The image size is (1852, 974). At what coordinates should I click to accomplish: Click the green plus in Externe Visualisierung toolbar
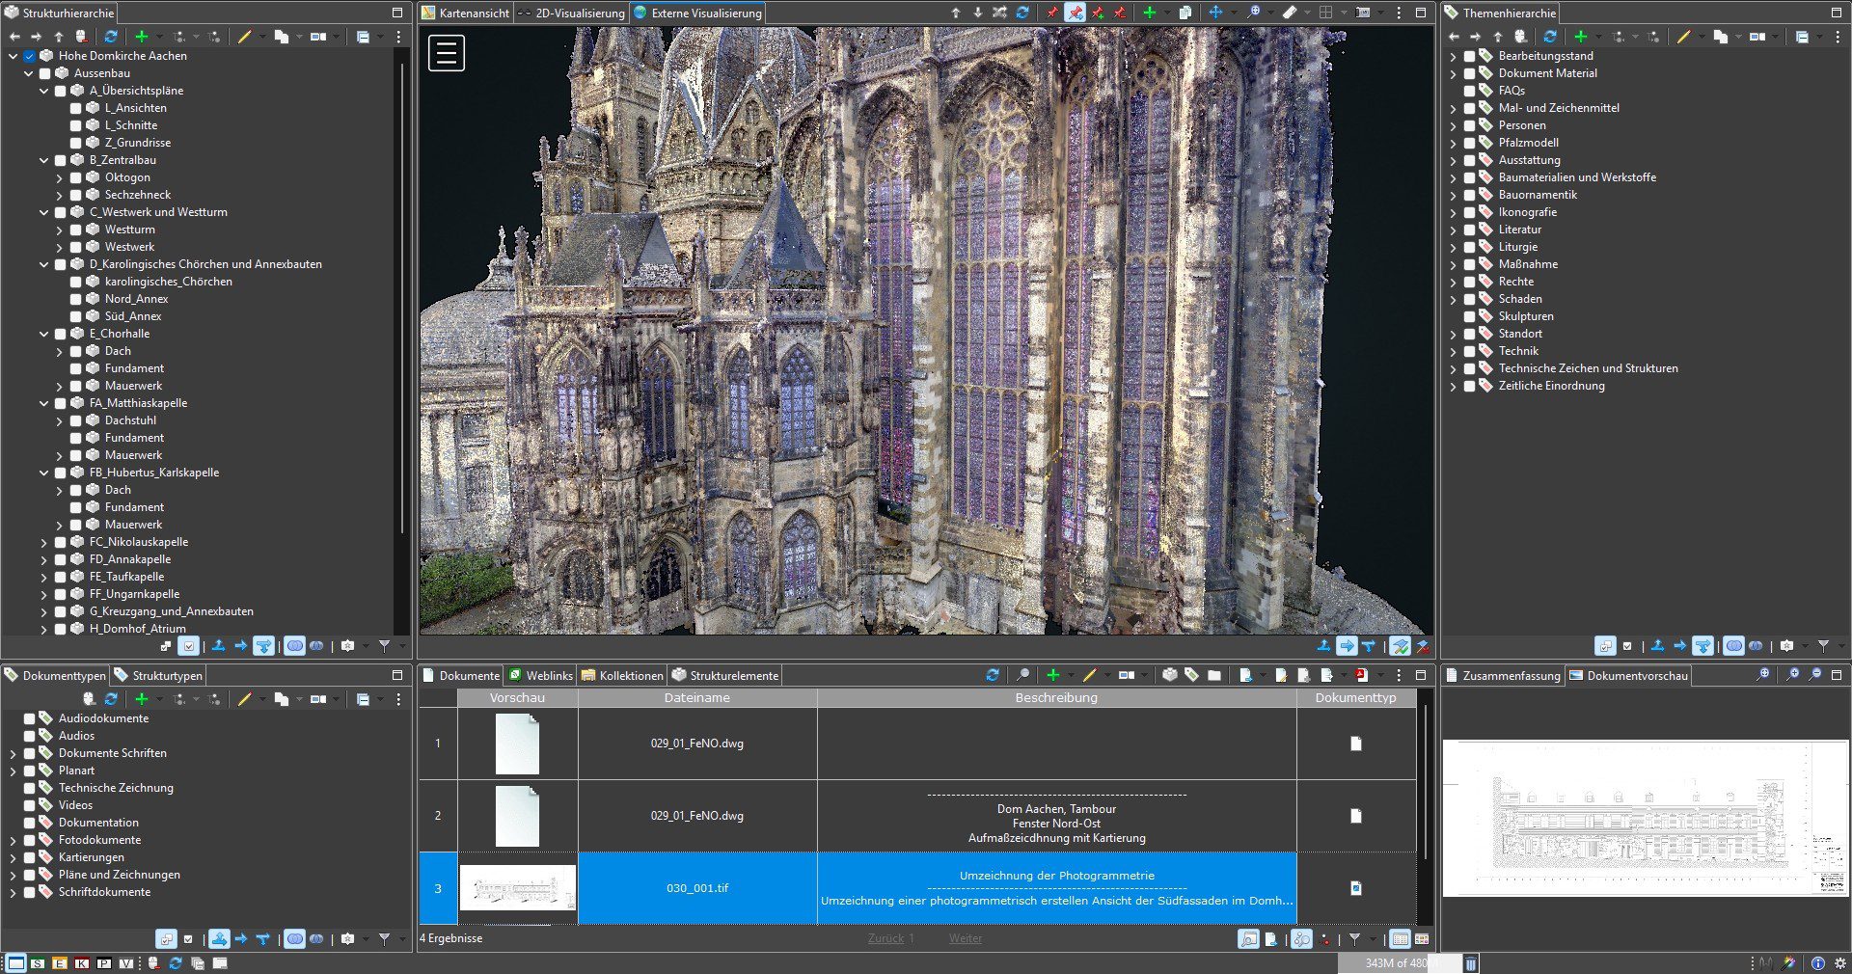(1149, 13)
